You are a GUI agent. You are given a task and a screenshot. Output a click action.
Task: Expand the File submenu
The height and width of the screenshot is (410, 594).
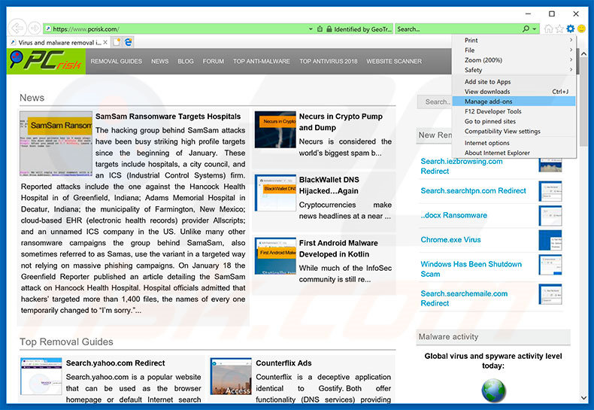coord(514,50)
